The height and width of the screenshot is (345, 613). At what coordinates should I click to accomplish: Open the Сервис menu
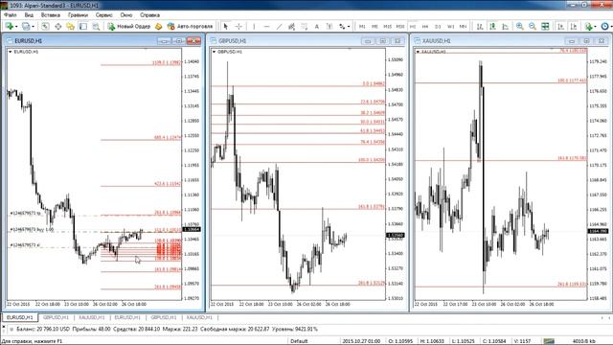104,15
